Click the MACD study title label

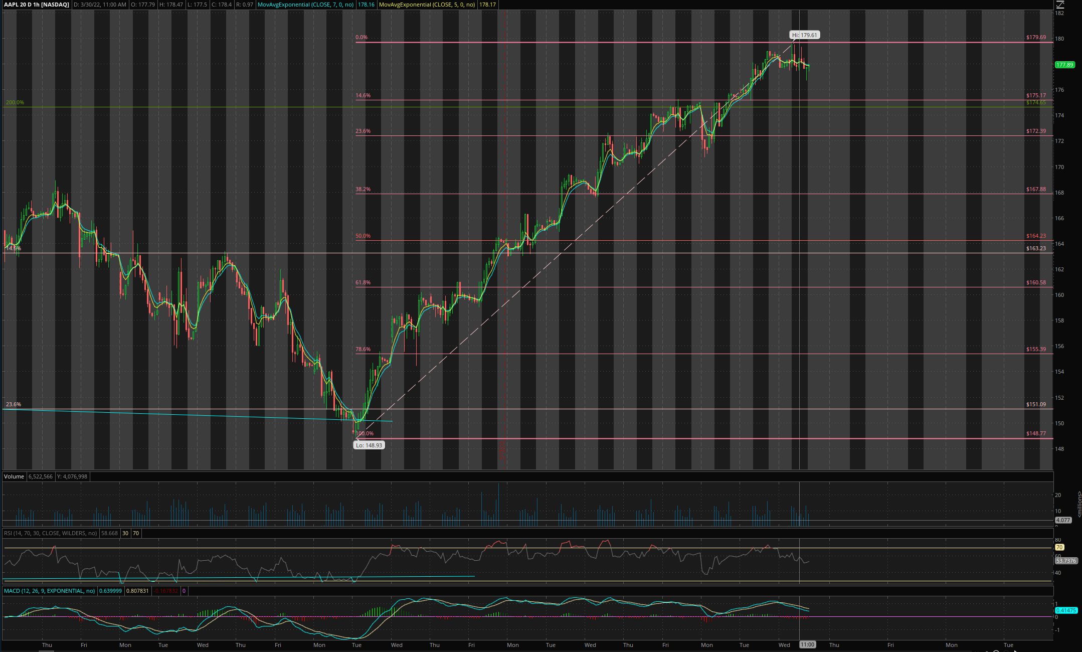pyautogui.click(x=49, y=591)
